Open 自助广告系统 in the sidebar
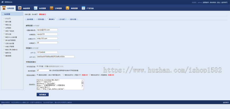The height and width of the screenshot is (109, 230). pyautogui.click(x=10, y=31)
